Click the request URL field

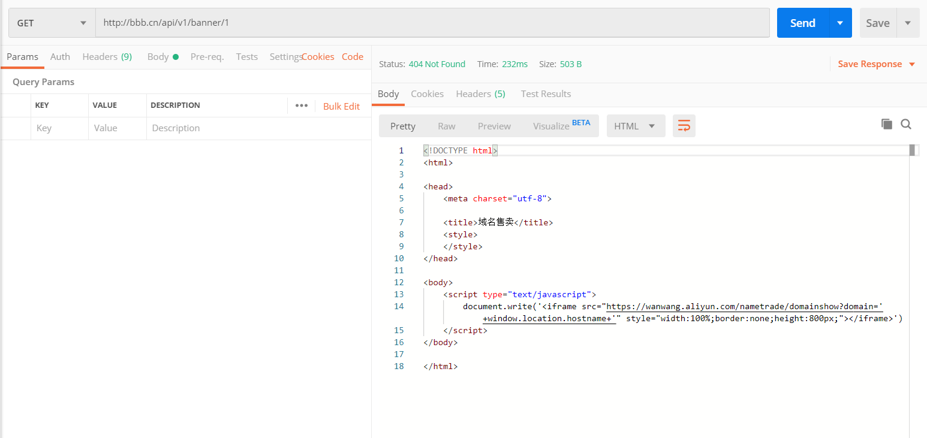[x=432, y=23]
